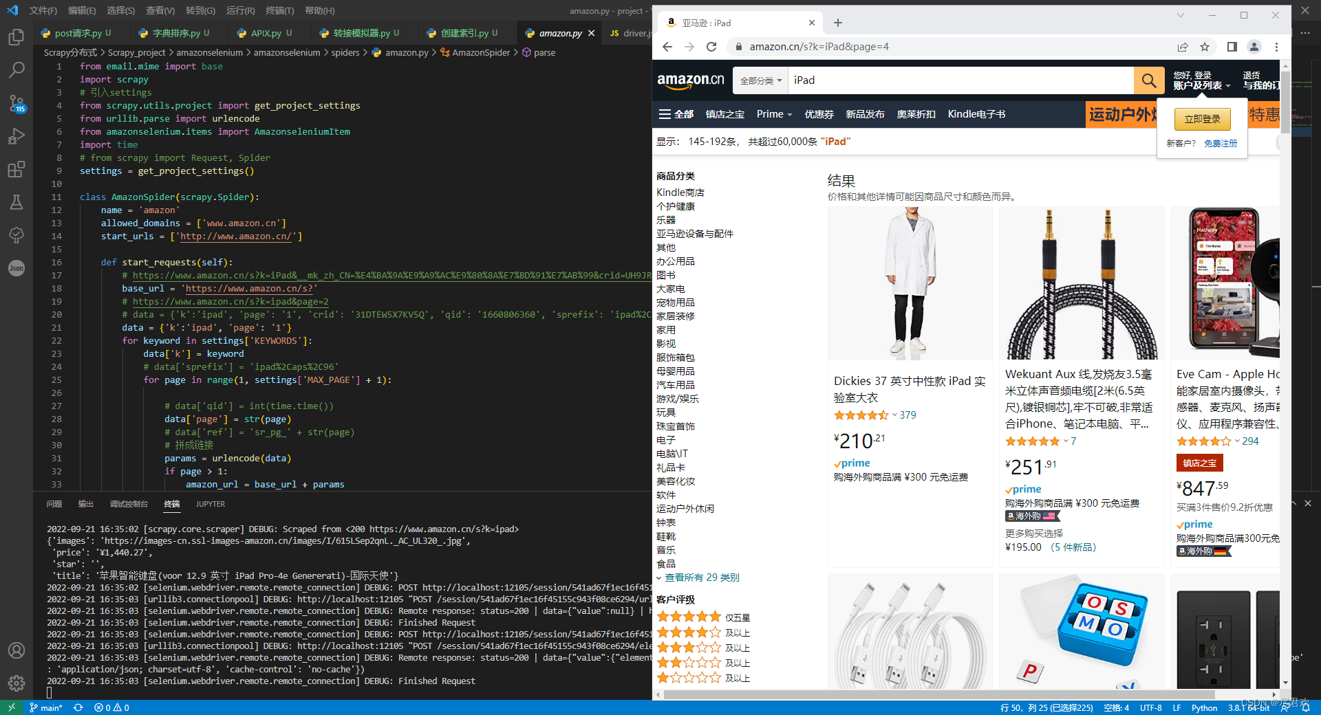1321x715 pixels.
Task: Open the 文件(F) menu
Action: [x=43, y=10]
